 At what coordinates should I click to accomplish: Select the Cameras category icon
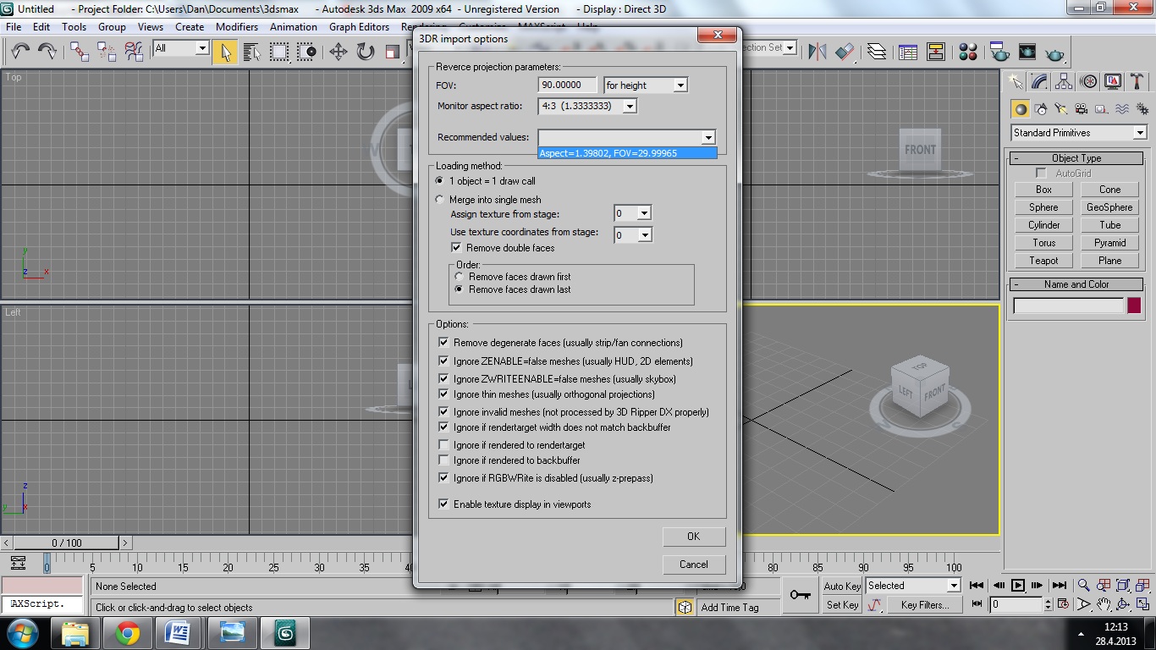pyautogui.click(x=1081, y=109)
